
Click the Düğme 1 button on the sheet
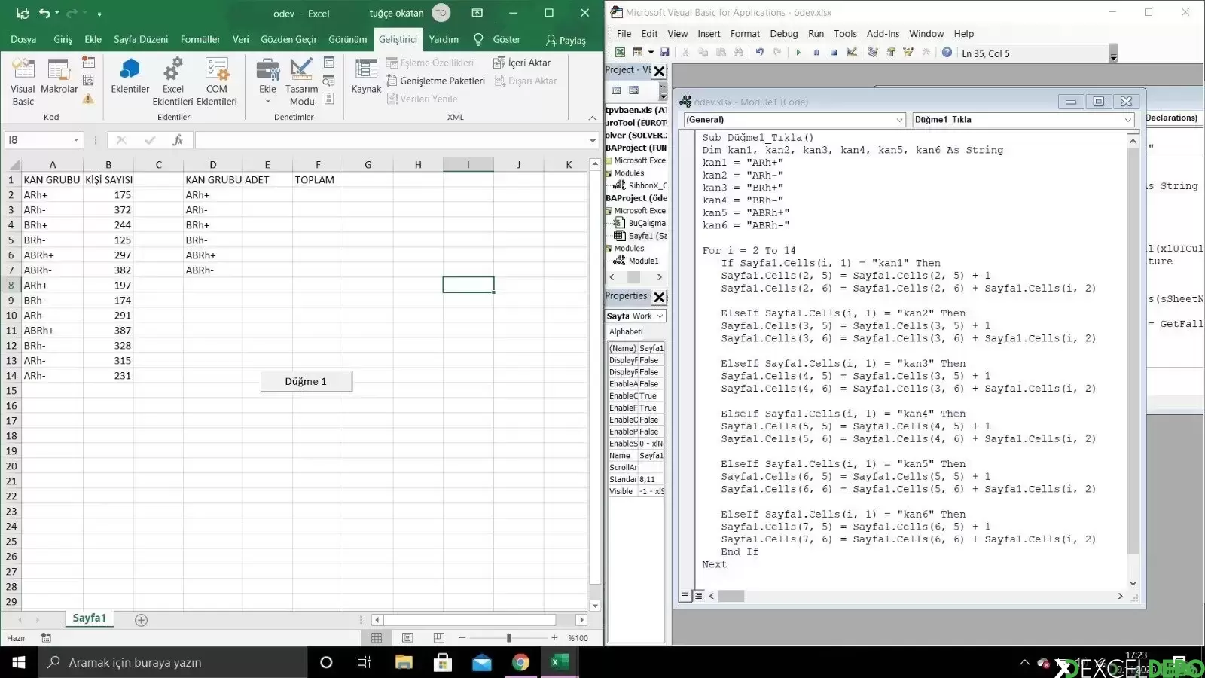click(306, 381)
